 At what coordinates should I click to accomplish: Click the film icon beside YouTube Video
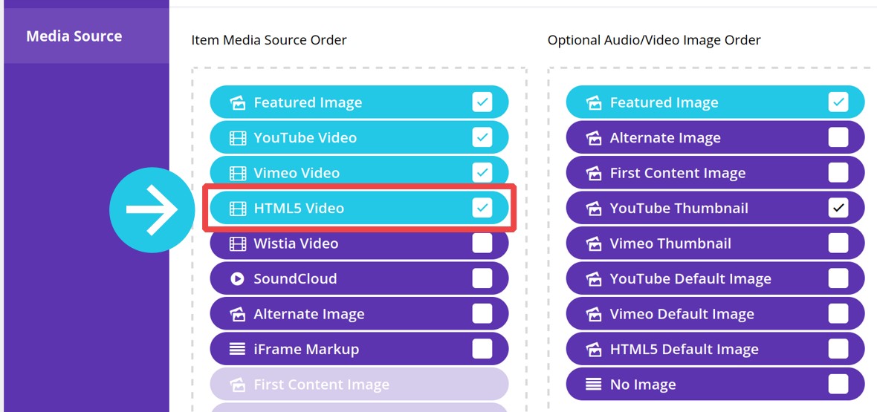[238, 137]
